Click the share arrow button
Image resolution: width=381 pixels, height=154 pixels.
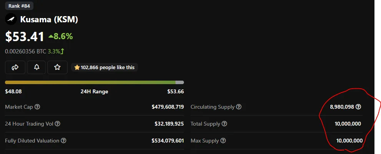pyautogui.click(x=15, y=67)
